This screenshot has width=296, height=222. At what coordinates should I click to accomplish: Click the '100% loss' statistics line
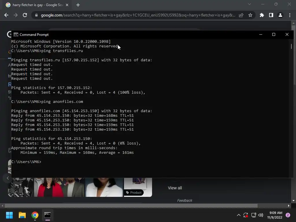[83, 92]
